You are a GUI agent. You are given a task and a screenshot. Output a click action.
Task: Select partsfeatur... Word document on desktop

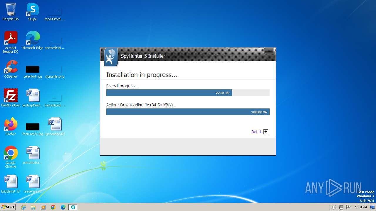[33, 155]
